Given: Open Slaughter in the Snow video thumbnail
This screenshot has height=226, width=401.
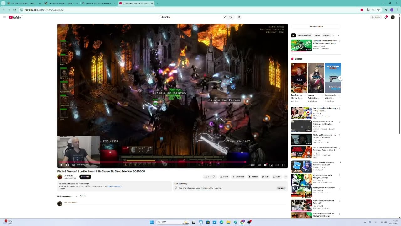Looking at the screenshot, I should [301, 205].
